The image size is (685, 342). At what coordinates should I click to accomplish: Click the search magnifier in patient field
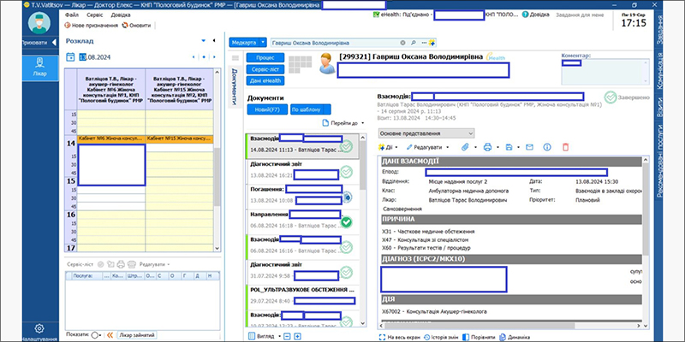tap(414, 42)
